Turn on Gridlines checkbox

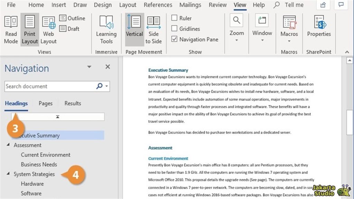pyautogui.click(x=175, y=29)
